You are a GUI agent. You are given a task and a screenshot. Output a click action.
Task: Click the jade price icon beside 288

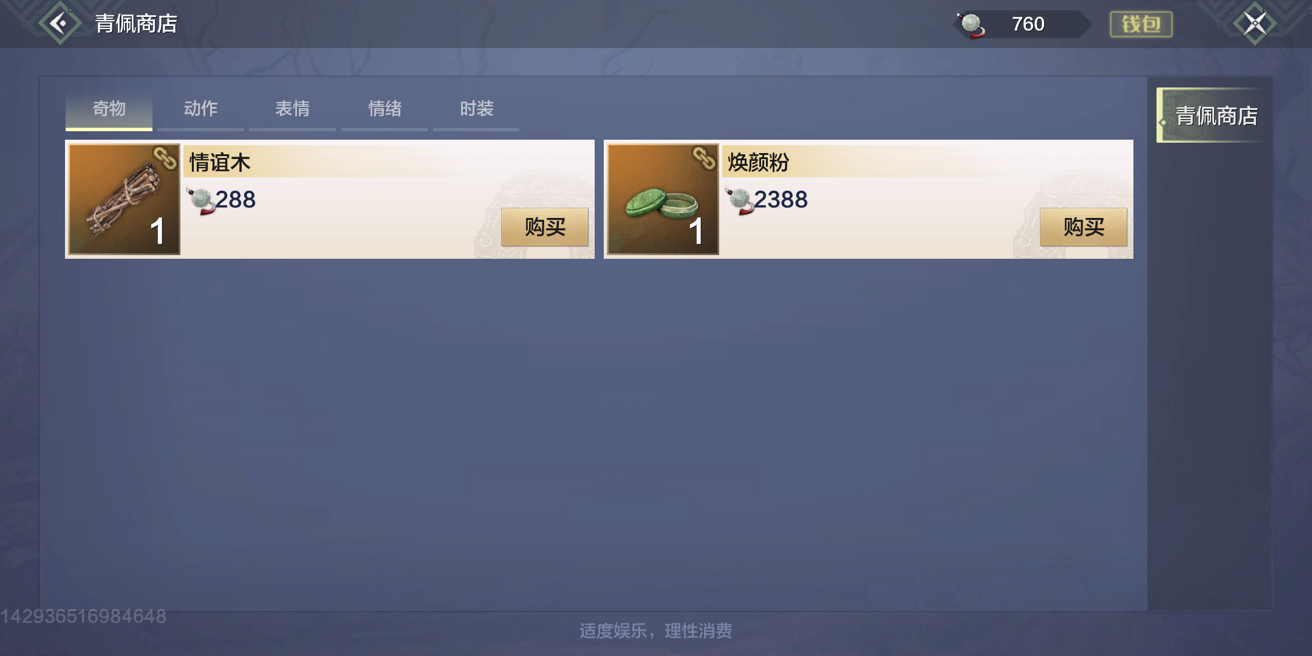point(201,200)
